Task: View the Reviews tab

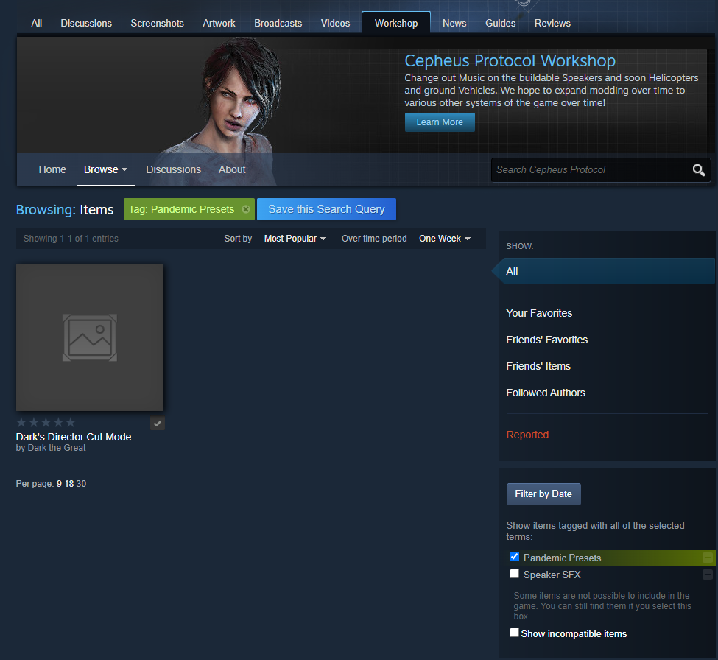Action: click(x=552, y=23)
